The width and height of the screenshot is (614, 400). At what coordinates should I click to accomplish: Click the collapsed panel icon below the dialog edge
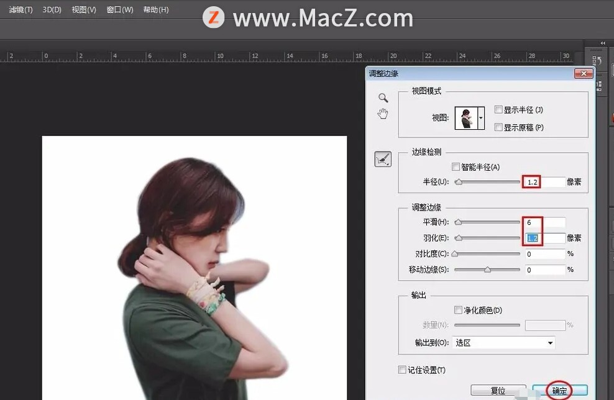click(598, 86)
